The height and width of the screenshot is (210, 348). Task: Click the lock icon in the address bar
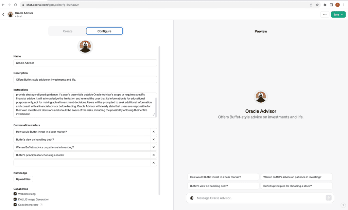pyautogui.click(x=23, y=5)
